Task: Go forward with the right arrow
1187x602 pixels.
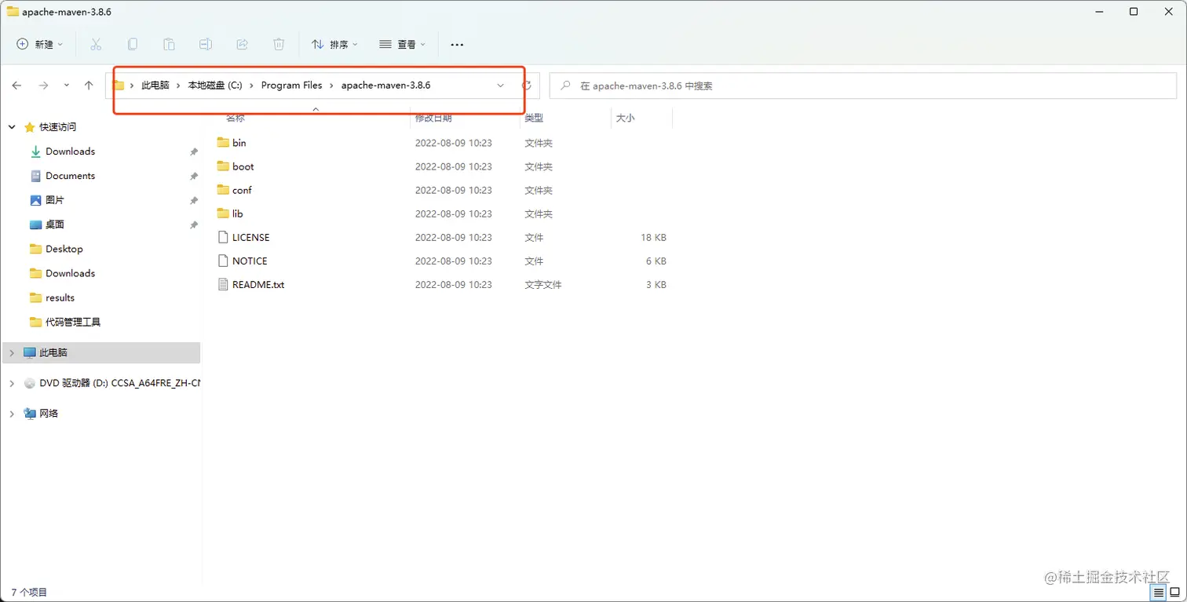Action: point(43,86)
